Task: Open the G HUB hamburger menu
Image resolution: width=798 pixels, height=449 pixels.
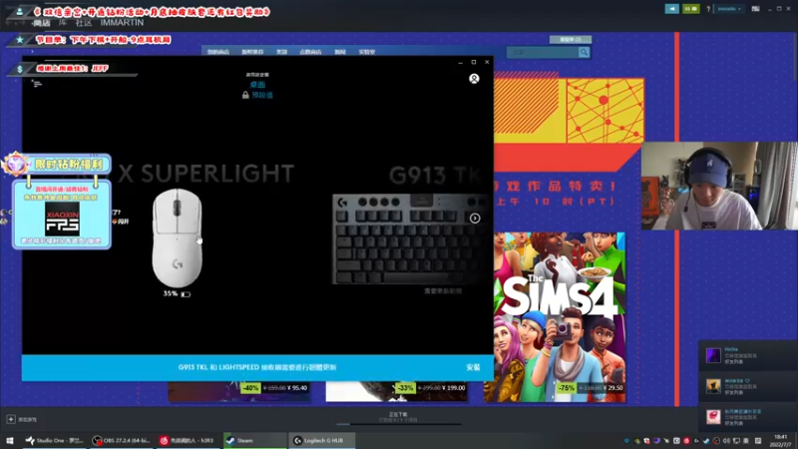Action: tap(37, 84)
